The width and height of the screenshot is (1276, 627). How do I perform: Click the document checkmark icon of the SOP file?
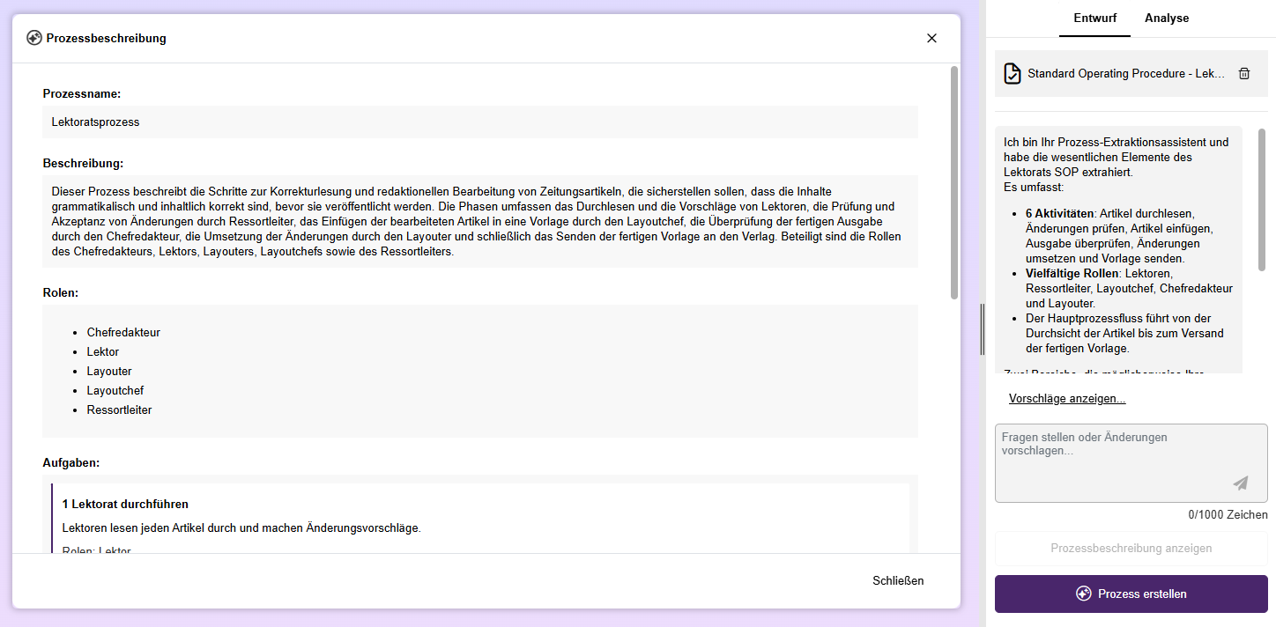(x=1013, y=74)
